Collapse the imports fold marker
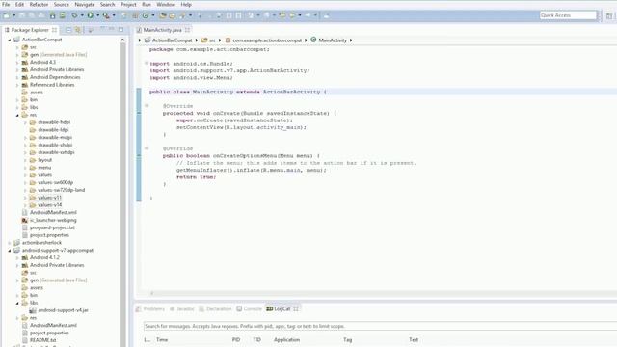The height and width of the screenshot is (347, 617). coord(147,63)
